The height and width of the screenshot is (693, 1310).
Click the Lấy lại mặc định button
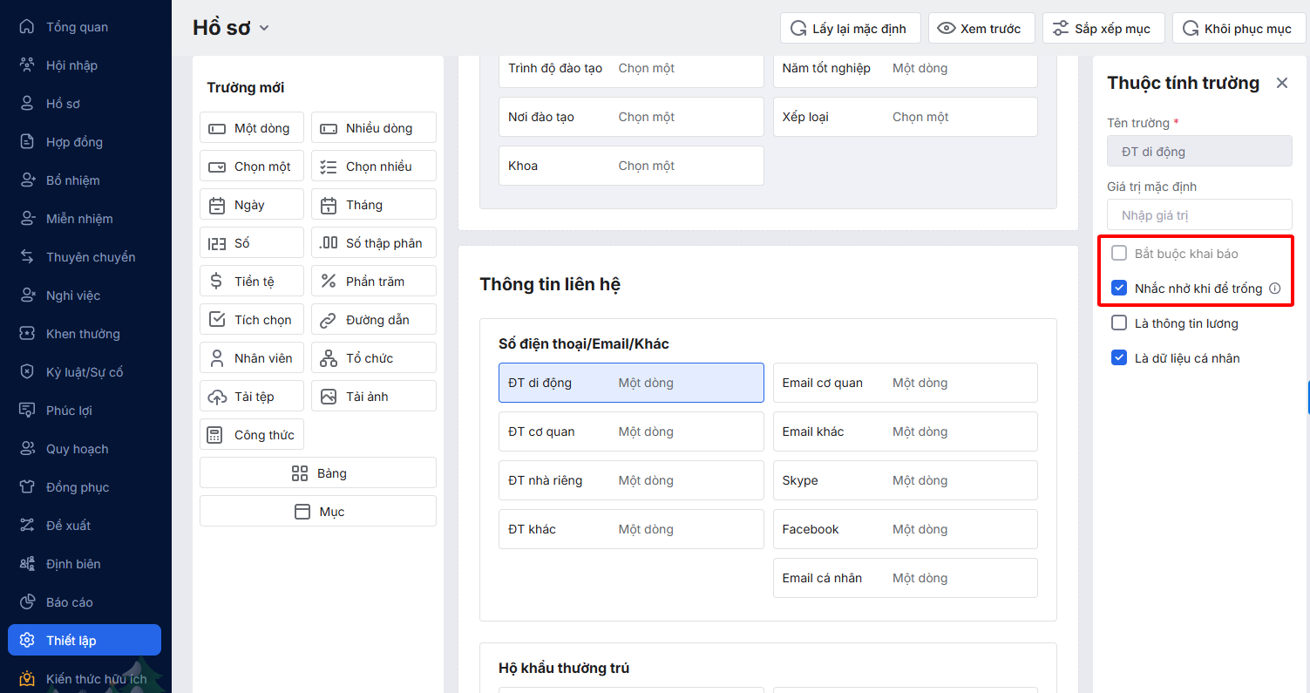pos(848,29)
